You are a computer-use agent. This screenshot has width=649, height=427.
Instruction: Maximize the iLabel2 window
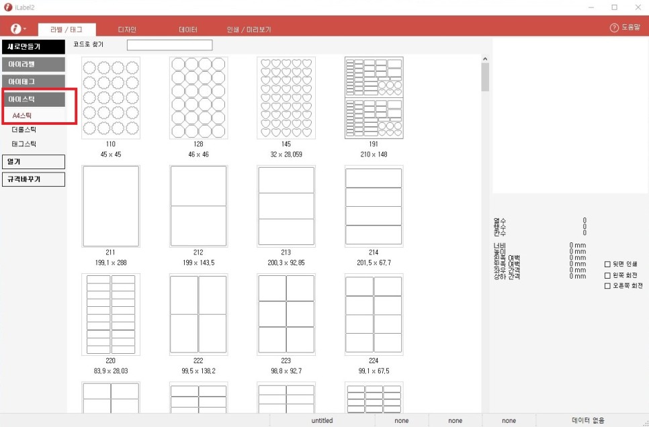click(615, 7)
